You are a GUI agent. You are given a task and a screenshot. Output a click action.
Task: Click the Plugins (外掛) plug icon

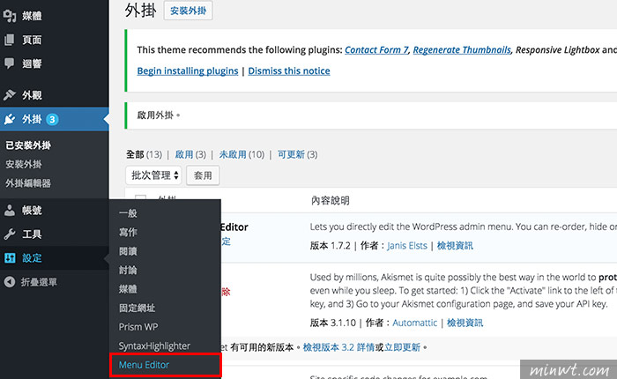(9, 119)
